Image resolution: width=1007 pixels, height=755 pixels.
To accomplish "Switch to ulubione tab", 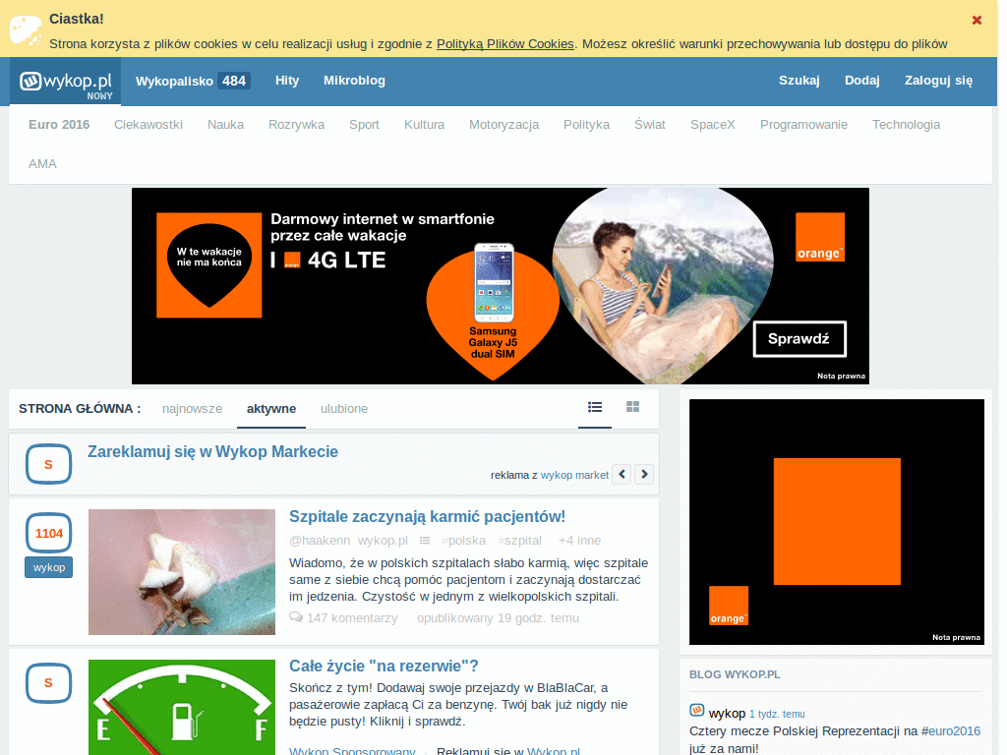I will (x=344, y=409).
